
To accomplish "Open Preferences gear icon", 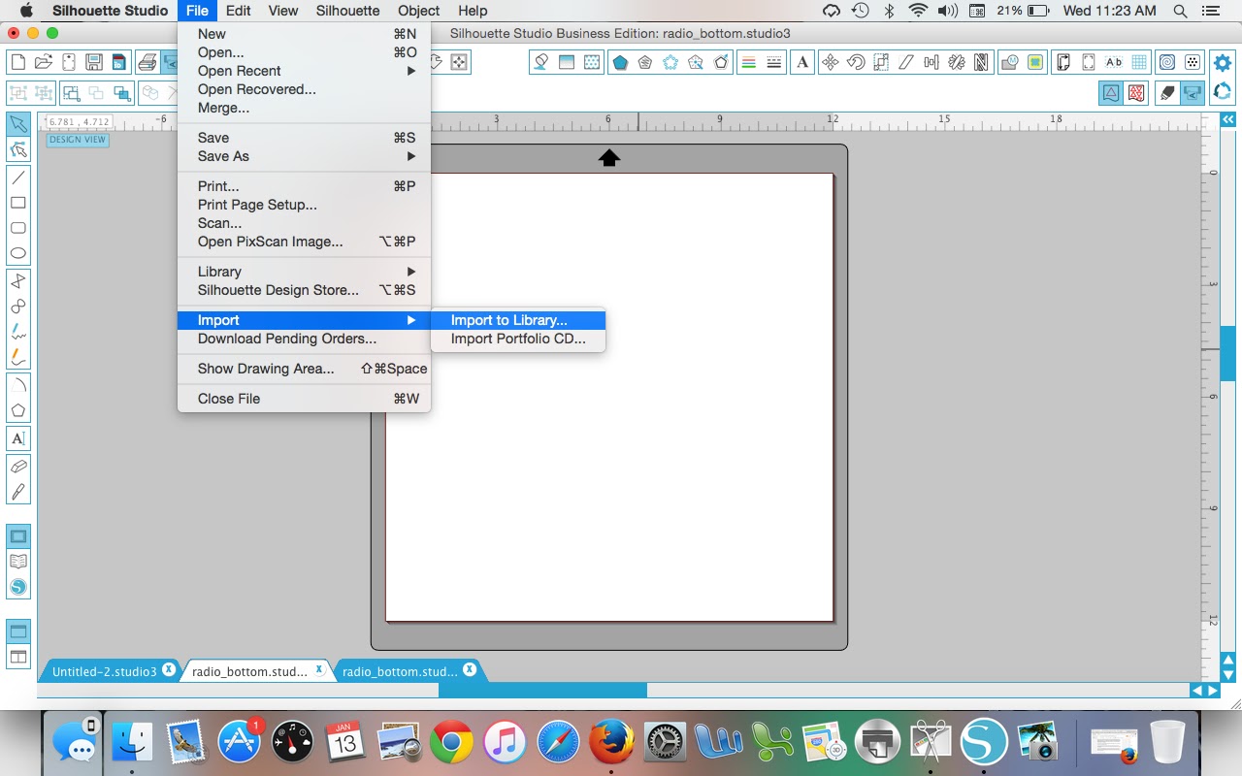I will tap(1223, 63).
